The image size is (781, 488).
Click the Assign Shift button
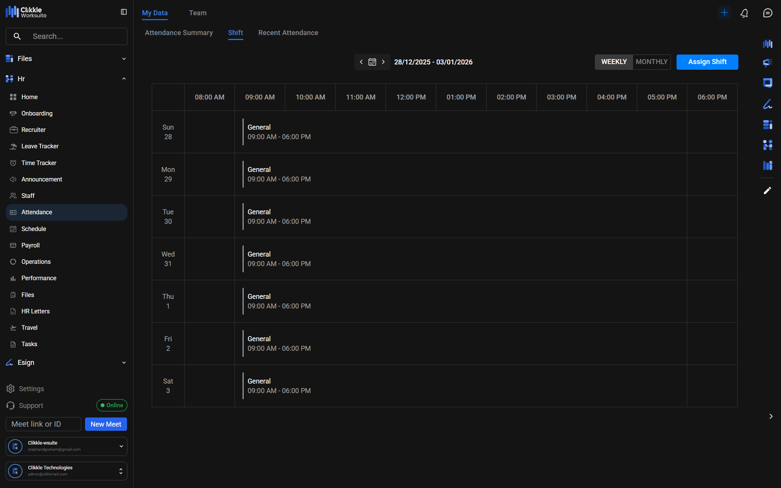point(707,62)
